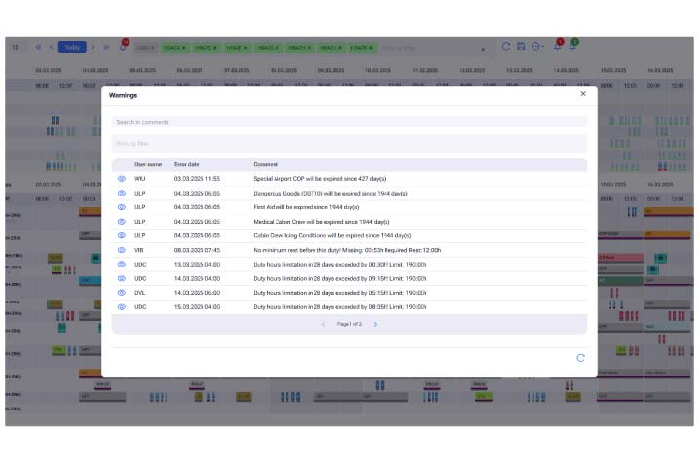Select the user name DVL

coord(140,293)
